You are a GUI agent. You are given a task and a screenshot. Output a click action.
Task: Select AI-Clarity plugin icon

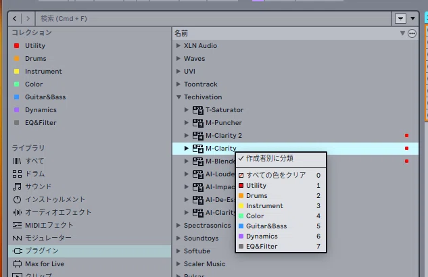(x=198, y=212)
